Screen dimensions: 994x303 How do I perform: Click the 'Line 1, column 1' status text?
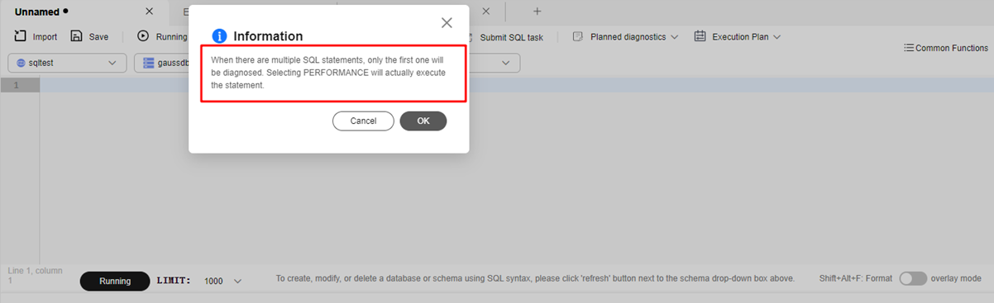36,276
